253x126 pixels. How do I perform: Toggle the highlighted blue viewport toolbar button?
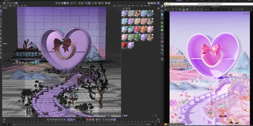[x=65, y=3]
